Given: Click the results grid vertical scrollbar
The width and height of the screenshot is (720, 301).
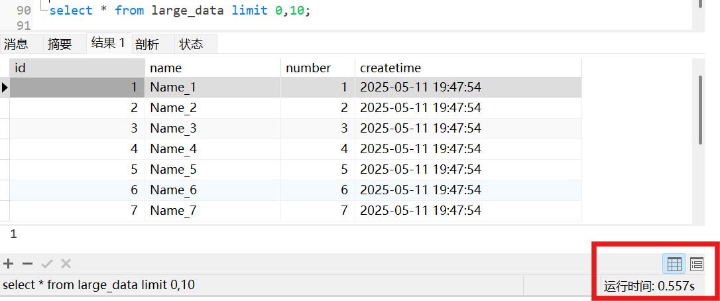Looking at the screenshot, I should (x=700, y=109).
